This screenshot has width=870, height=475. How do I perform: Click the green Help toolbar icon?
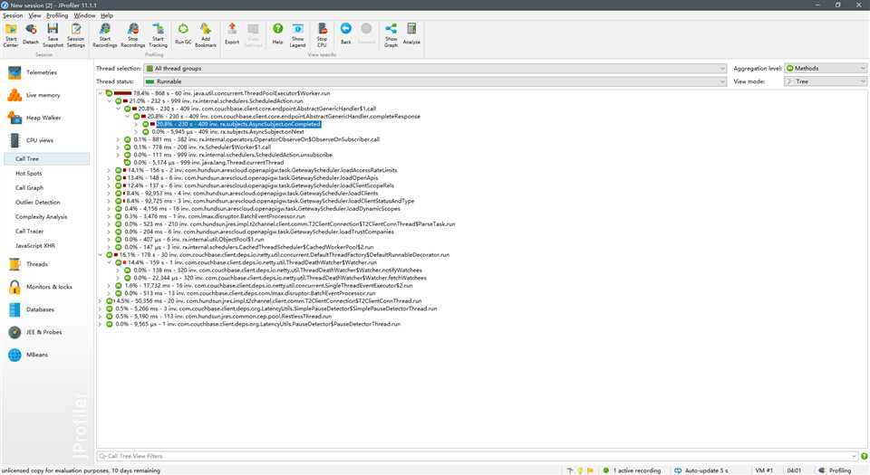click(x=277, y=34)
